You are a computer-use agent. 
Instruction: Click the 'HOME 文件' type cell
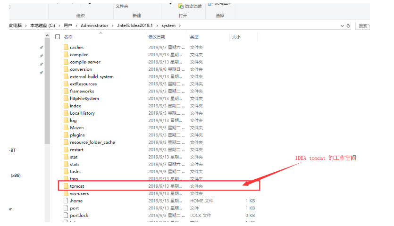click(x=202, y=201)
